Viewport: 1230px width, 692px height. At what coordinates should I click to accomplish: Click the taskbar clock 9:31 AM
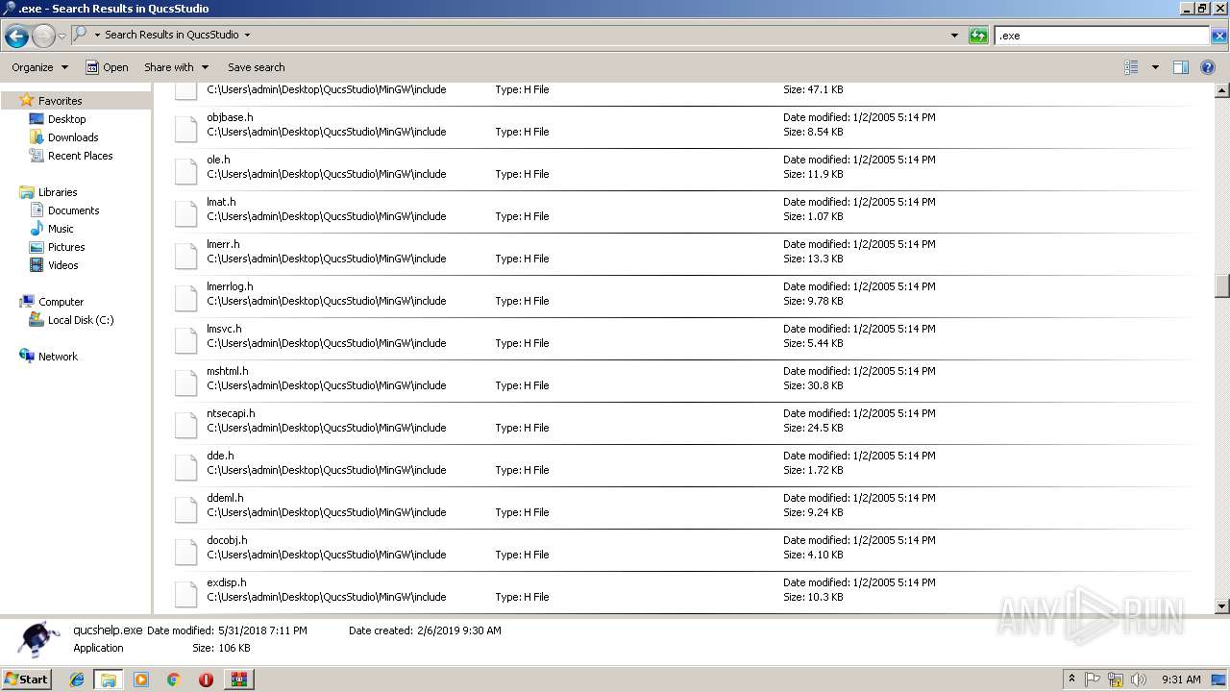click(1181, 680)
